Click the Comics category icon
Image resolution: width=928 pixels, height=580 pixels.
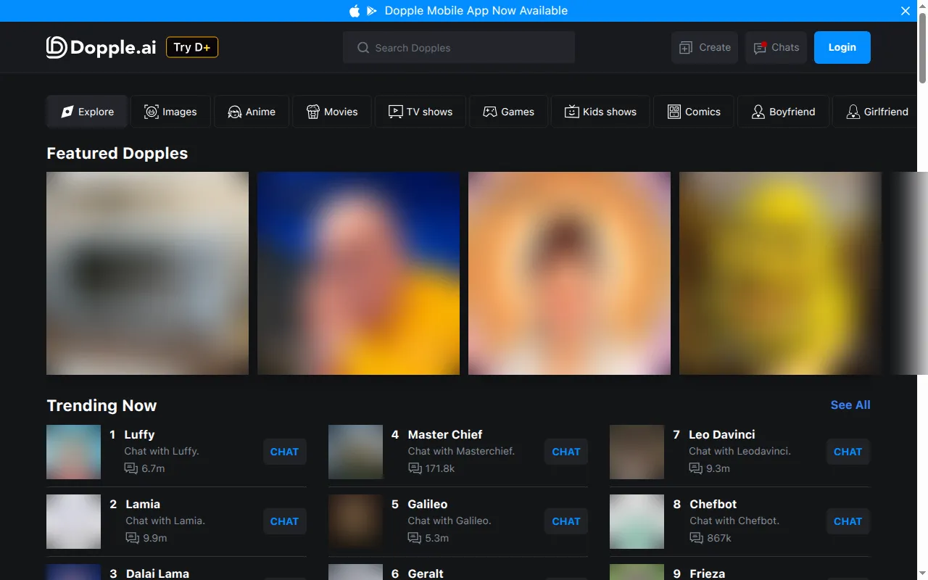(674, 112)
